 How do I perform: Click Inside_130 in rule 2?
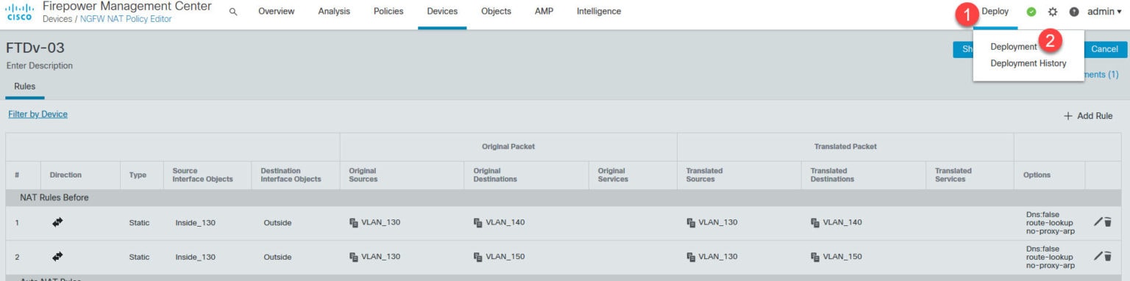[x=196, y=257]
